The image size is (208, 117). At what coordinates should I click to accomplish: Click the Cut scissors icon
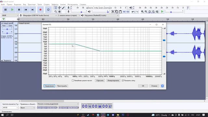coord(113,12)
